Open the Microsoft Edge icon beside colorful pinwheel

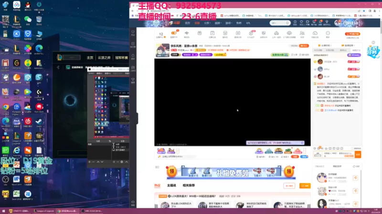(x=39, y=49)
